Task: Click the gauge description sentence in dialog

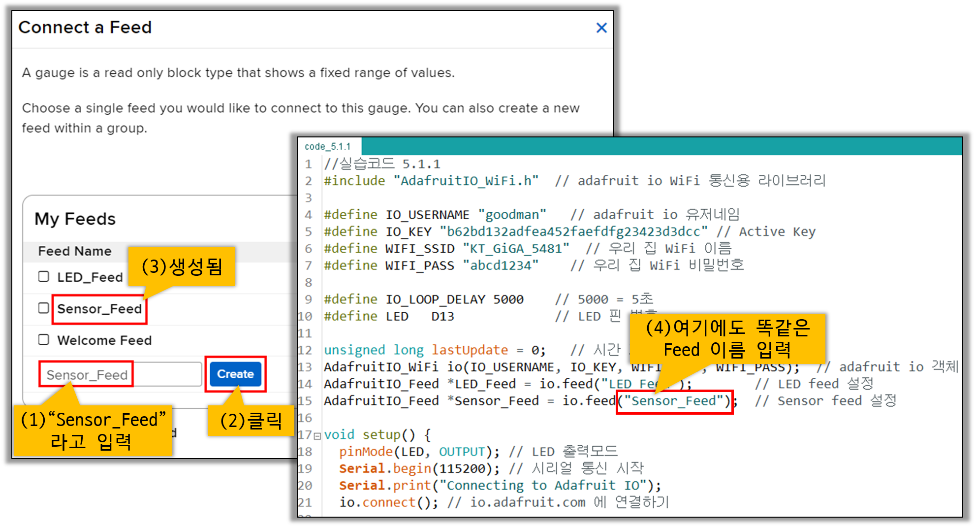Action: click(x=238, y=73)
